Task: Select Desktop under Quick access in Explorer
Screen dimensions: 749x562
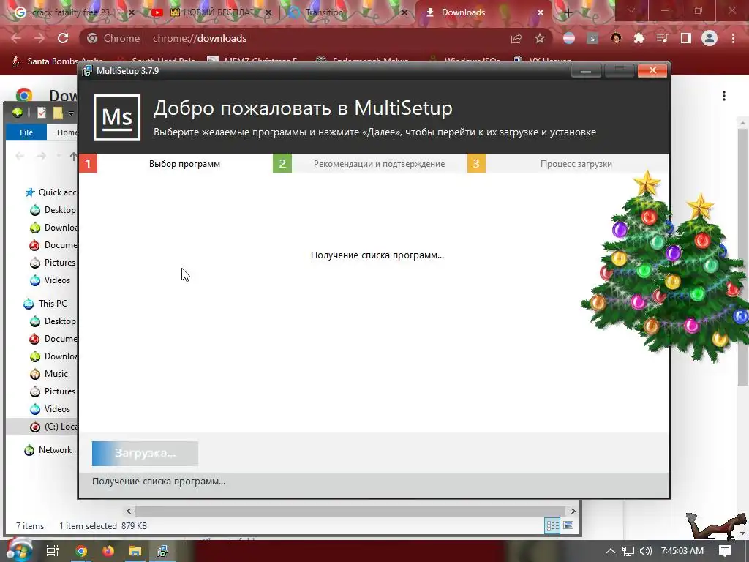Action: [60, 210]
